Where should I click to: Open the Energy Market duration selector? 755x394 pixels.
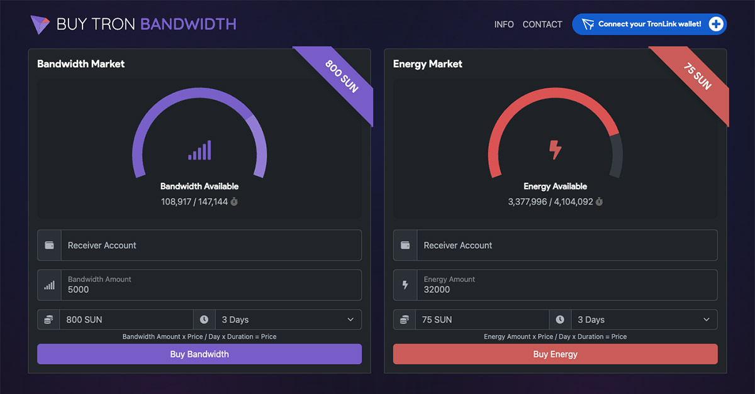pos(644,319)
